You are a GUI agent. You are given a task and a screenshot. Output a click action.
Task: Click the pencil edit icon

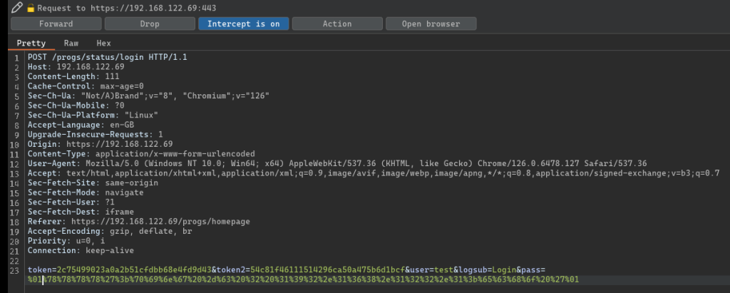[x=17, y=7]
